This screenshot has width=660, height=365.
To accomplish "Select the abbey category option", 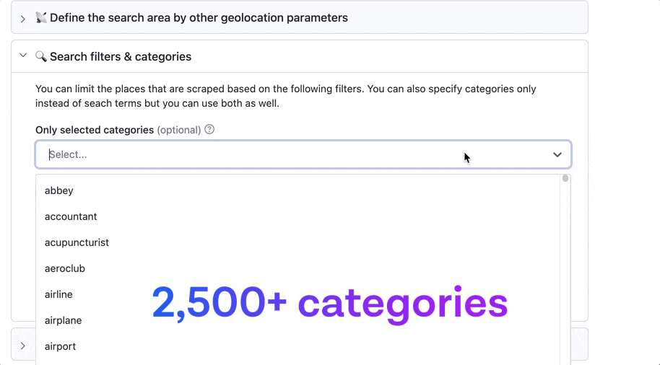I will point(59,190).
